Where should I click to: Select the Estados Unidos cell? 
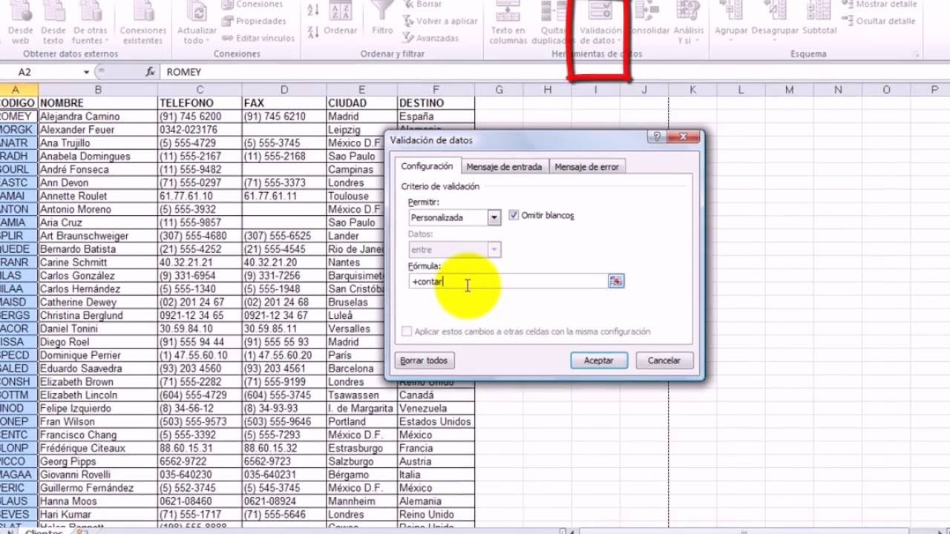click(436, 422)
